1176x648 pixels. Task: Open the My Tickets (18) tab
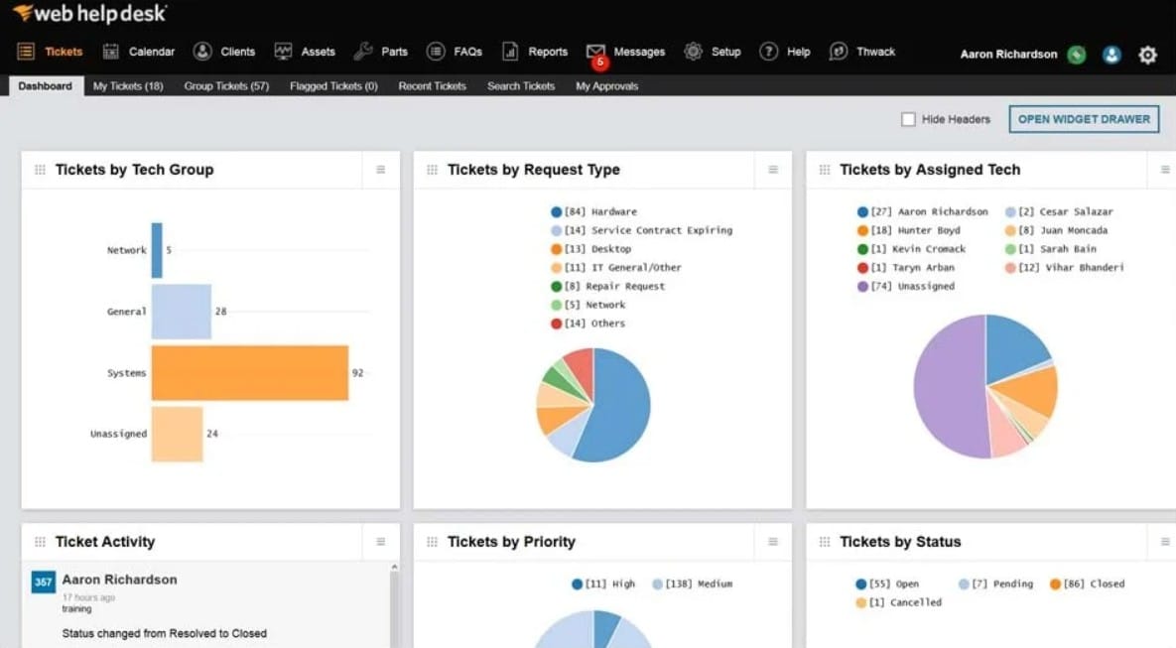[x=128, y=86]
